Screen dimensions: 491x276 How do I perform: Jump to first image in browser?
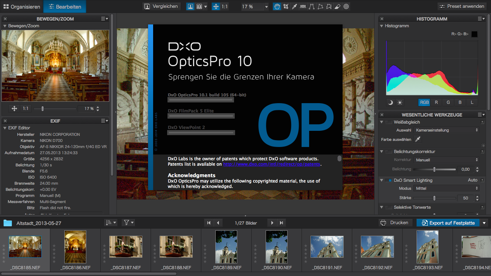coord(209,223)
